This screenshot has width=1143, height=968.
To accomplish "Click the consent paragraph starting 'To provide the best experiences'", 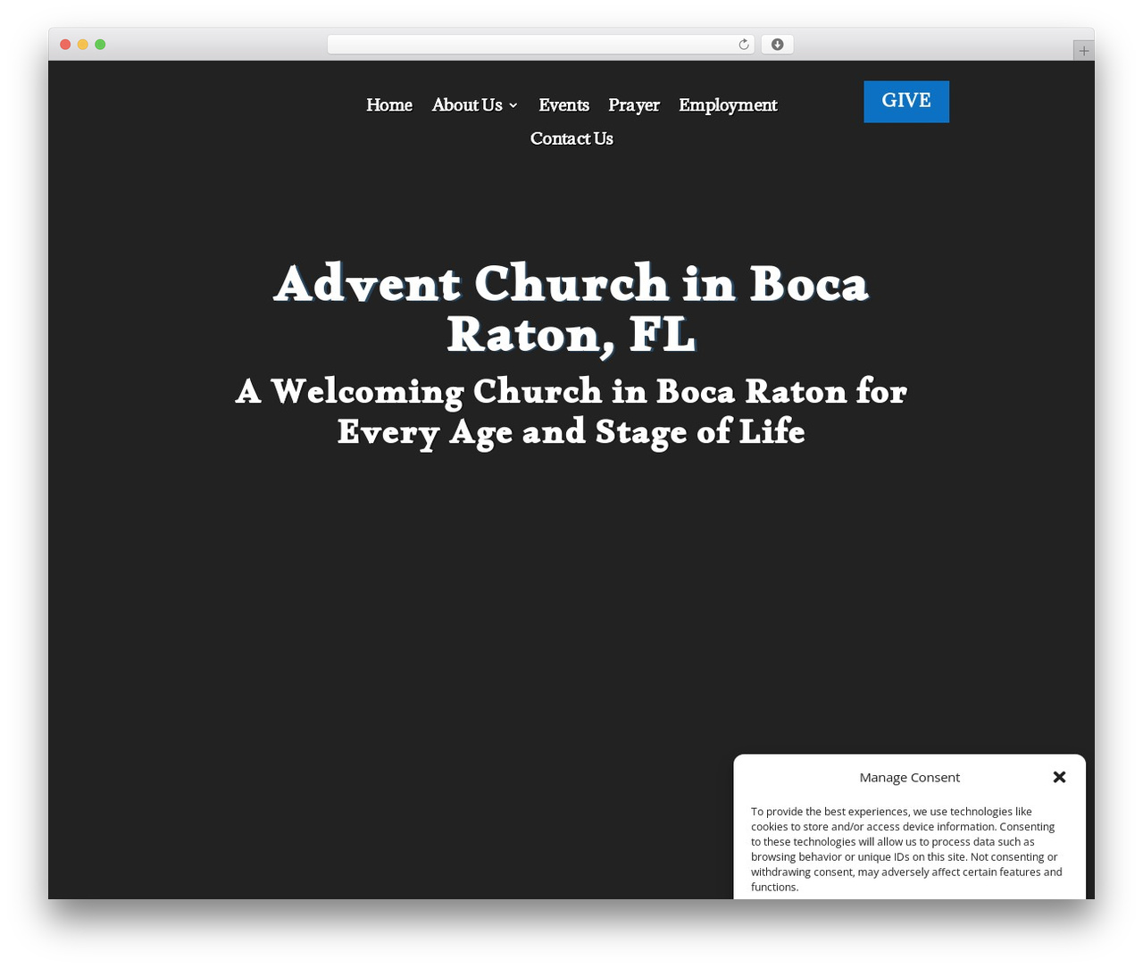I will click(906, 849).
